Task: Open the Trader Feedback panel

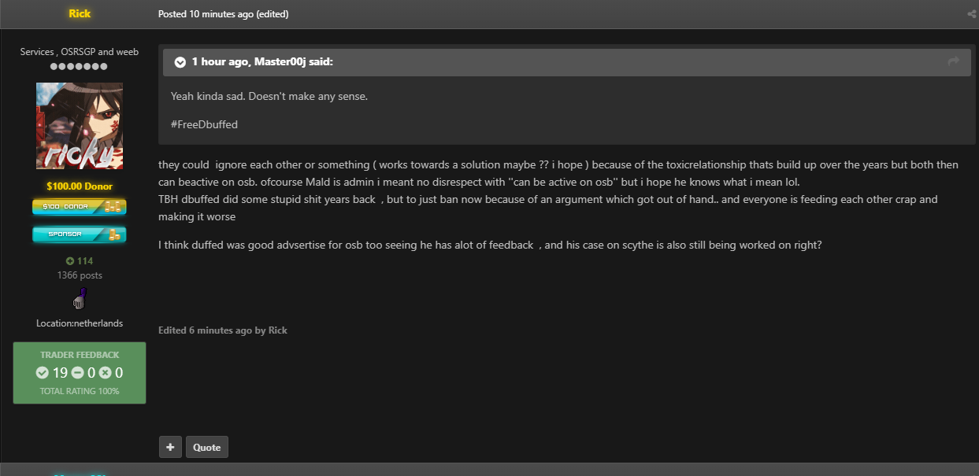Action: coord(80,373)
